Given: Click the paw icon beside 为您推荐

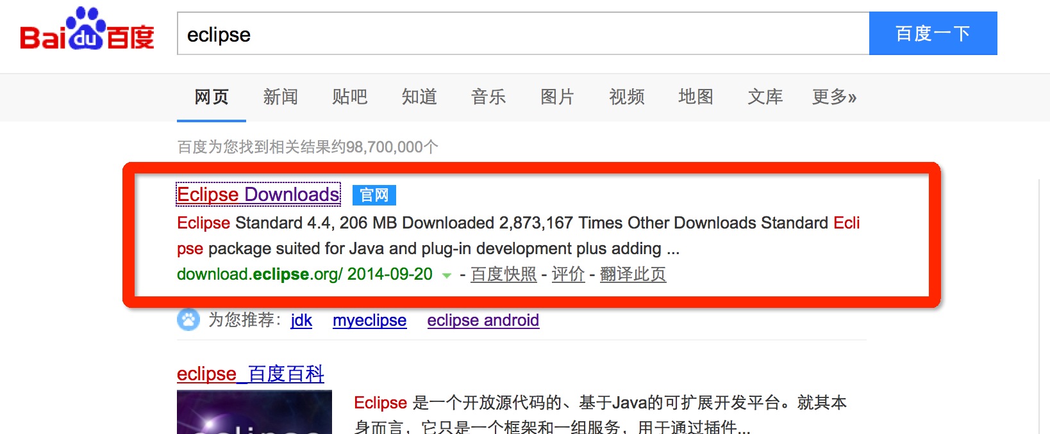Looking at the screenshot, I should (188, 319).
